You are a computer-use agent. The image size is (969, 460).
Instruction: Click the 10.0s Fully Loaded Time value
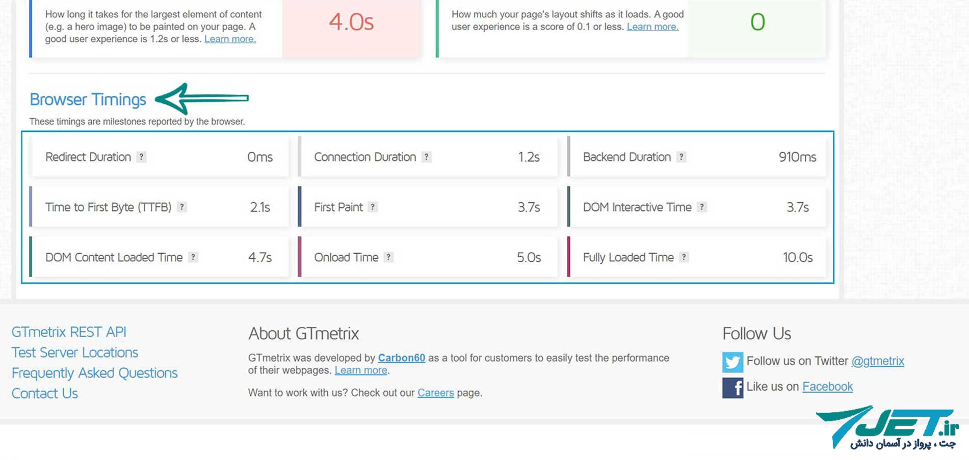pos(798,257)
